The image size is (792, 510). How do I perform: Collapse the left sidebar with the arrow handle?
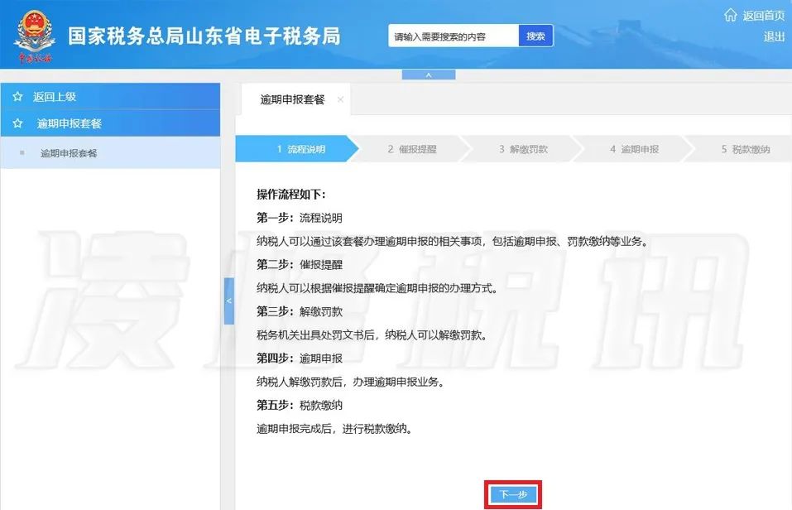coord(229,301)
